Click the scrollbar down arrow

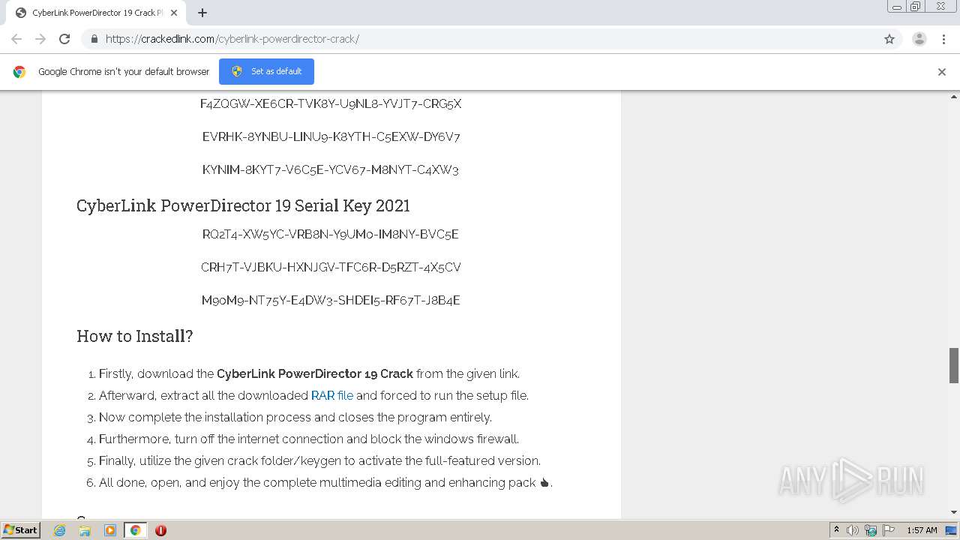point(954,512)
